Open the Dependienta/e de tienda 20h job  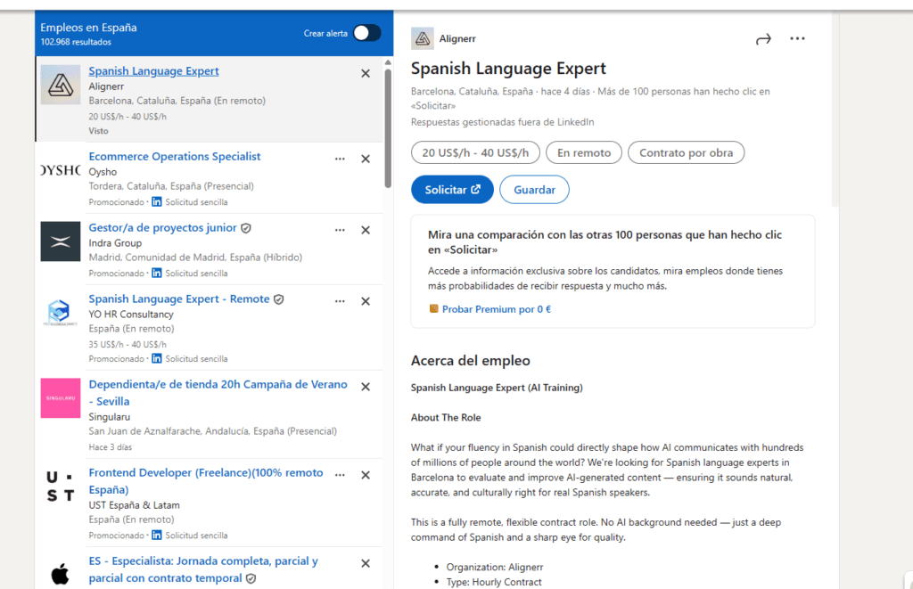click(x=218, y=393)
